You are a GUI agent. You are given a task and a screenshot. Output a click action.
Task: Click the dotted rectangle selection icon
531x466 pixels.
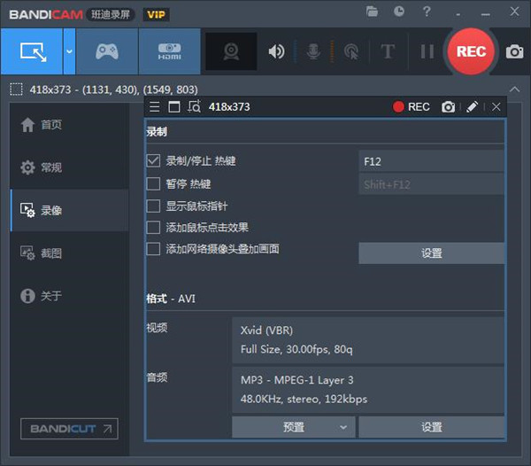point(16,89)
